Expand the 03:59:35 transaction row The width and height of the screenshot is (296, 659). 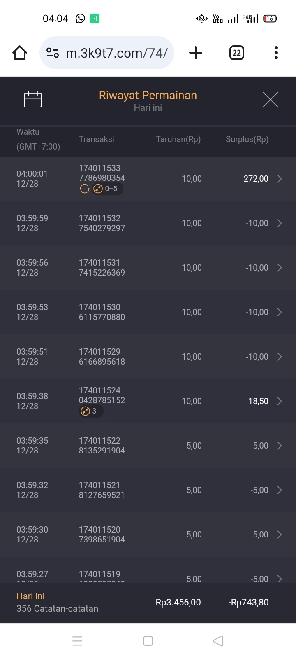click(280, 446)
